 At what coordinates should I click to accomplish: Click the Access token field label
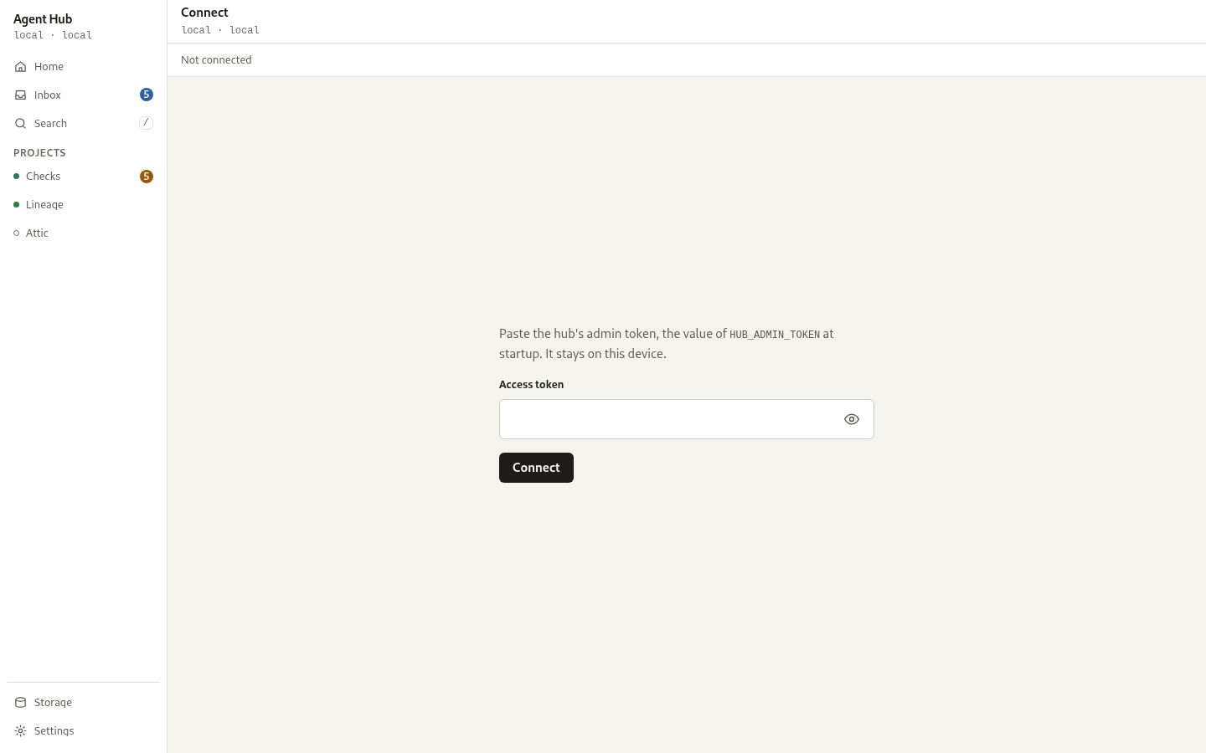[531, 385]
